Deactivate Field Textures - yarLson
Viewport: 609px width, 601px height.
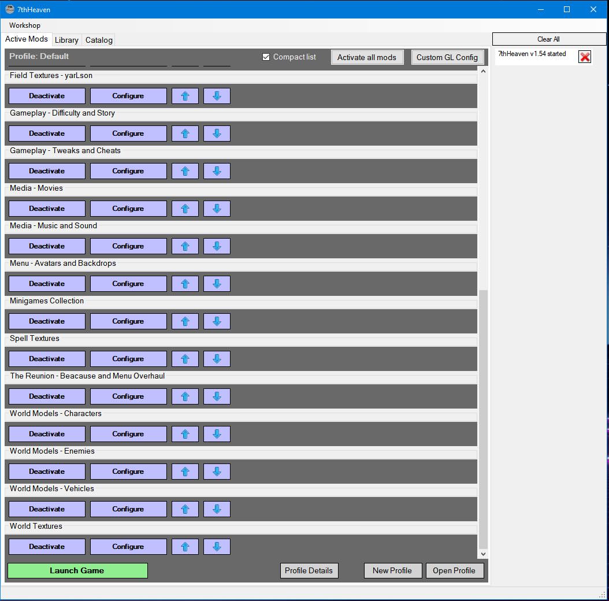click(47, 96)
